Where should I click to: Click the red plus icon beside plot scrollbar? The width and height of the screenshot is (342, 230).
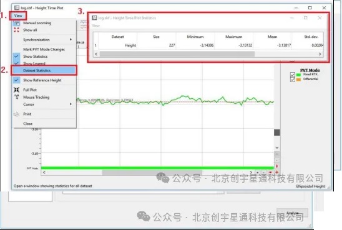[277, 172]
